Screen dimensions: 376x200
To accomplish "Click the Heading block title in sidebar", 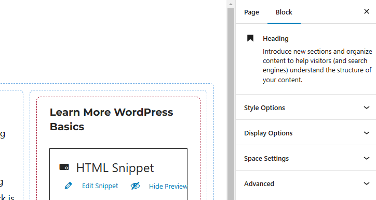I will [276, 38].
